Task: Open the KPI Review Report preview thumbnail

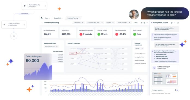Action: (165, 78)
